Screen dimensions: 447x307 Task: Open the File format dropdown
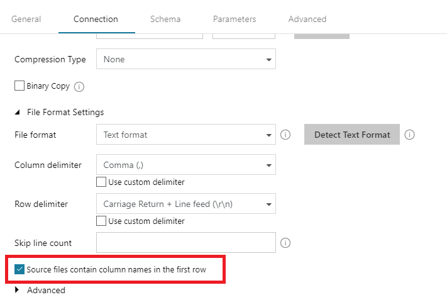pos(186,135)
